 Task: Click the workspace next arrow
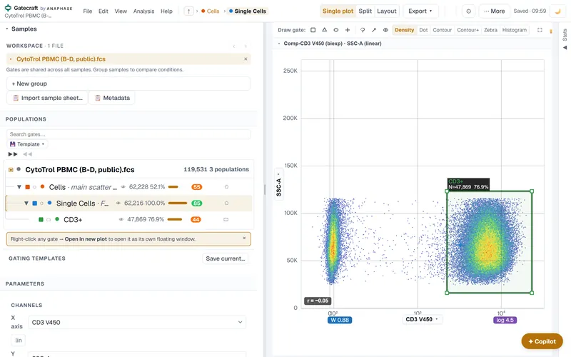(x=246, y=46)
